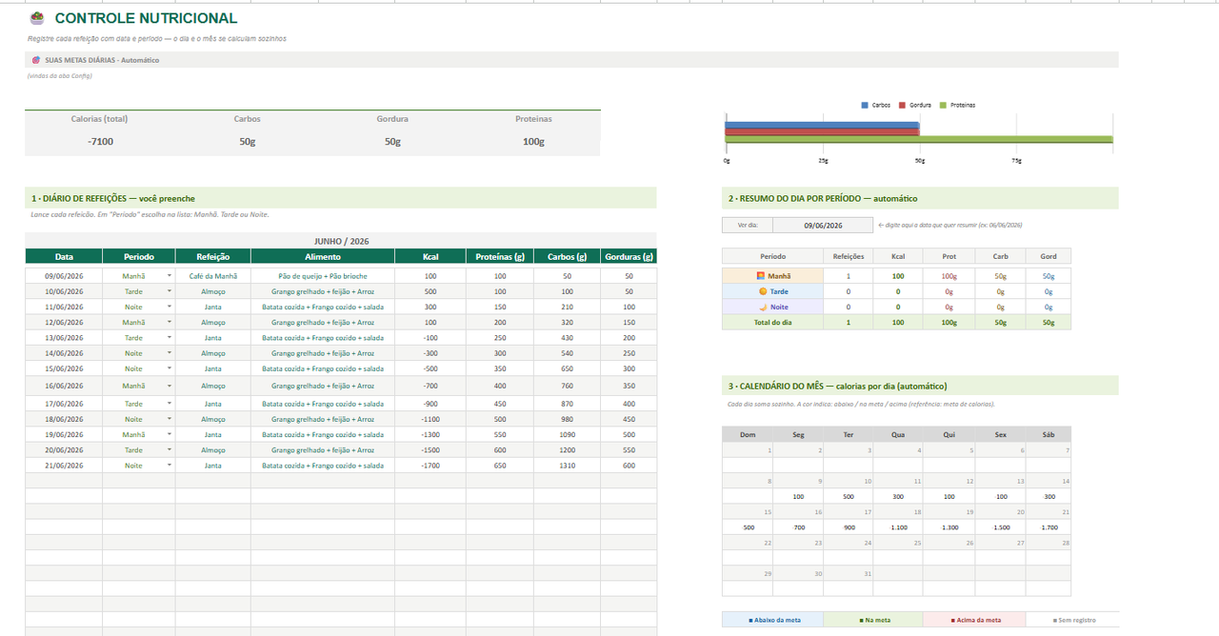The width and height of the screenshot is (1219, 636).
Task: Click the Ver dia date field 09/06/2026
Action: (x=822, y=226)
